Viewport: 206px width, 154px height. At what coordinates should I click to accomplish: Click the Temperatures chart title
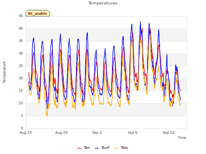[103, 3]
